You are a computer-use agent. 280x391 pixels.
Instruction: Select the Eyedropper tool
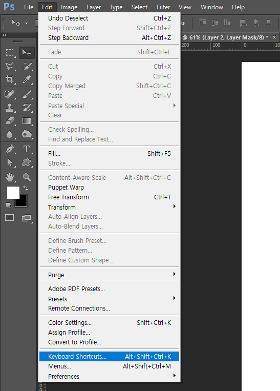click(27, 79)
